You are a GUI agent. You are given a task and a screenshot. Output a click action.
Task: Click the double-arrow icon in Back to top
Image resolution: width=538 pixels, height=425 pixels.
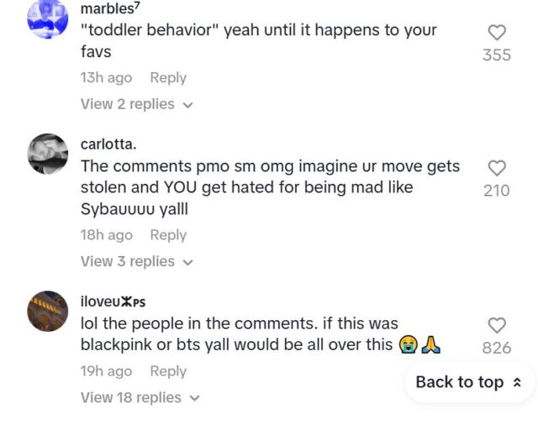(517, 382)
